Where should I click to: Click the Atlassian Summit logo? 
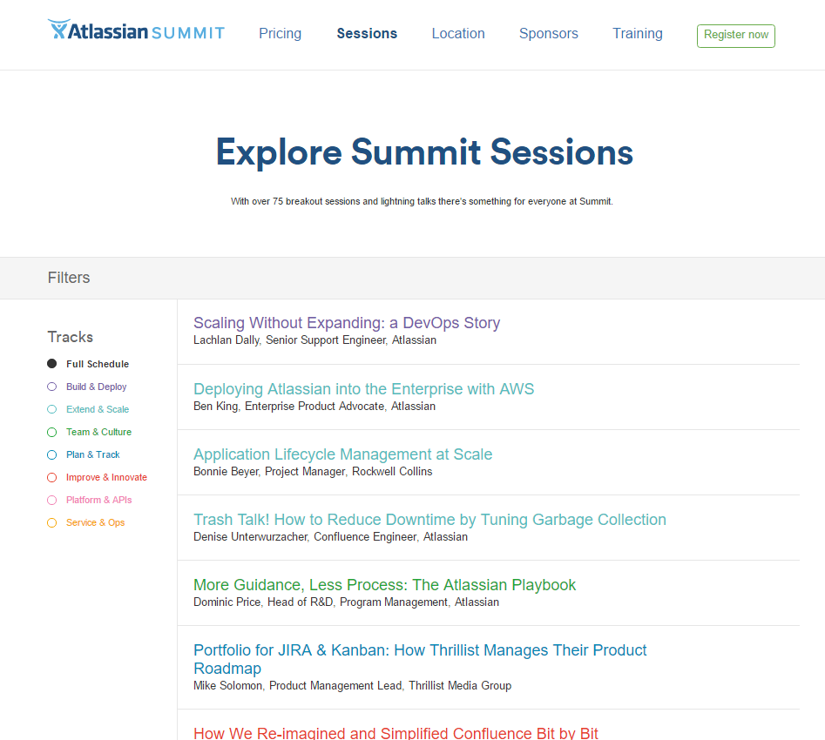136,30
